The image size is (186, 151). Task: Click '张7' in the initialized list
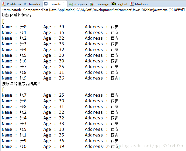pos(23,67)
